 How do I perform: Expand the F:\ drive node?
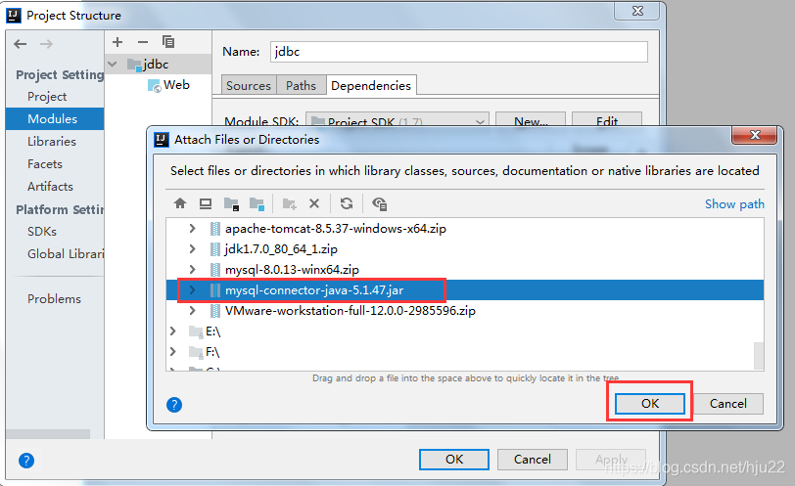(173, 351)
